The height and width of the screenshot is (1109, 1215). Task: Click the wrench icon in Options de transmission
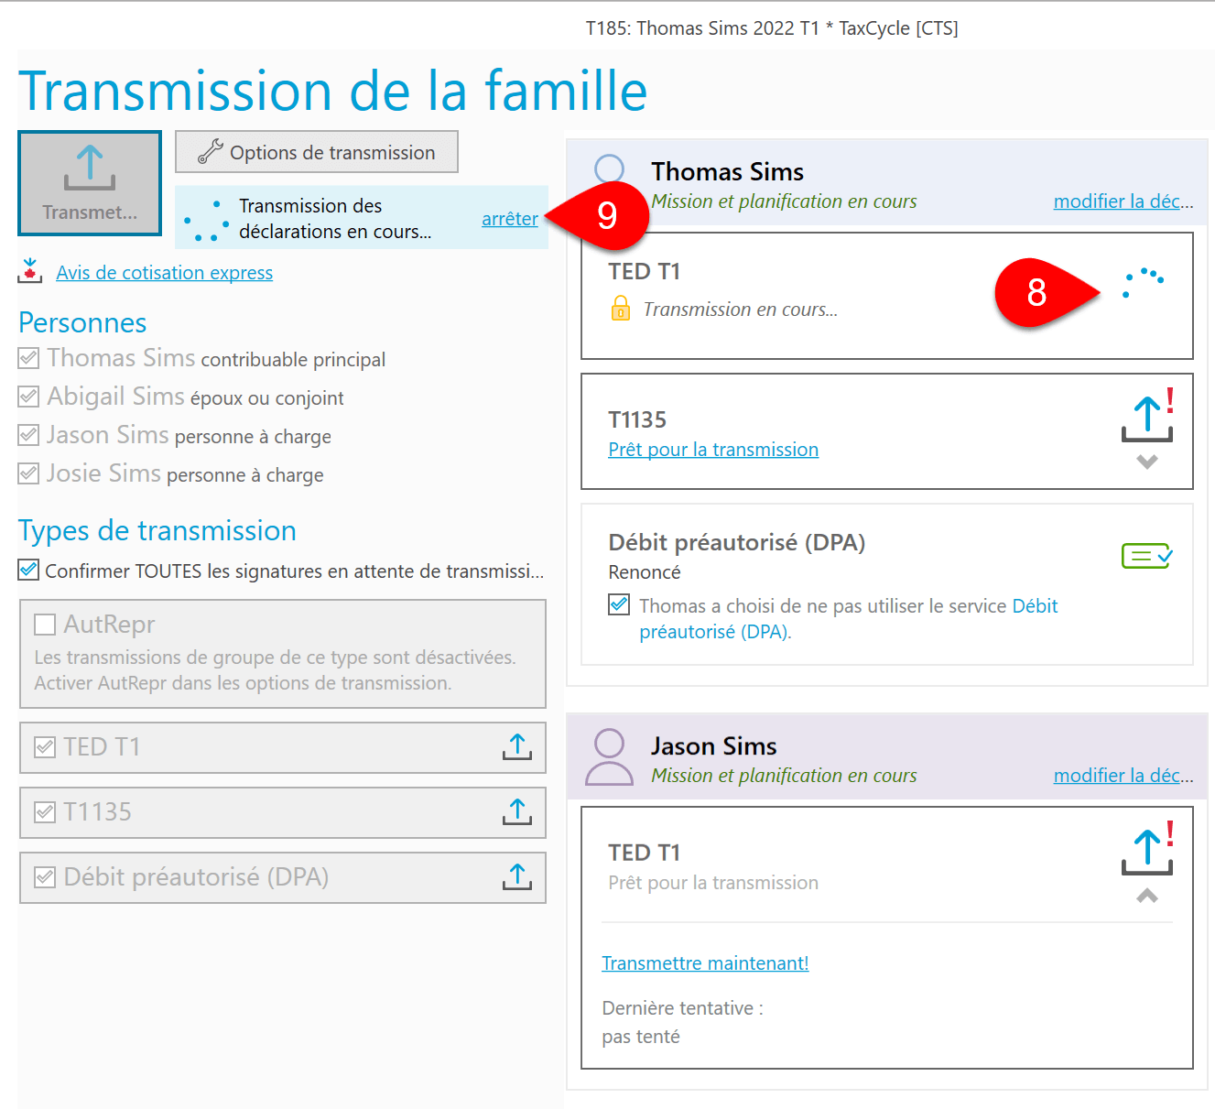(x=210, y=152)
